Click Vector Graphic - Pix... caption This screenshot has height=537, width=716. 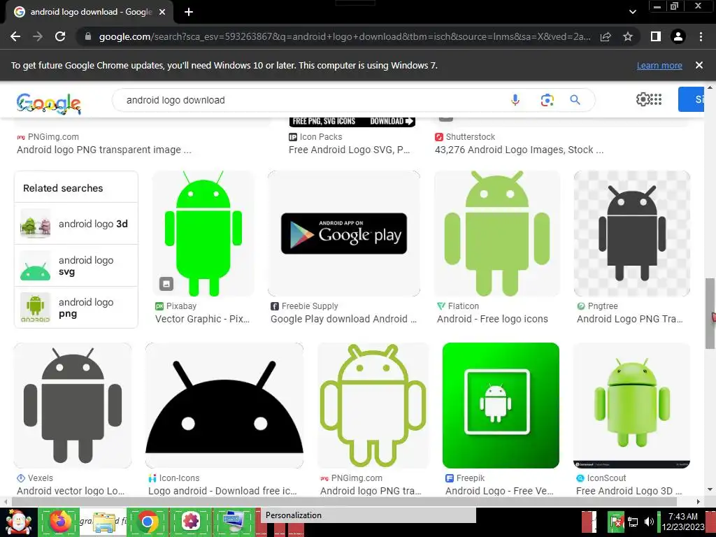tap(202, 319)
